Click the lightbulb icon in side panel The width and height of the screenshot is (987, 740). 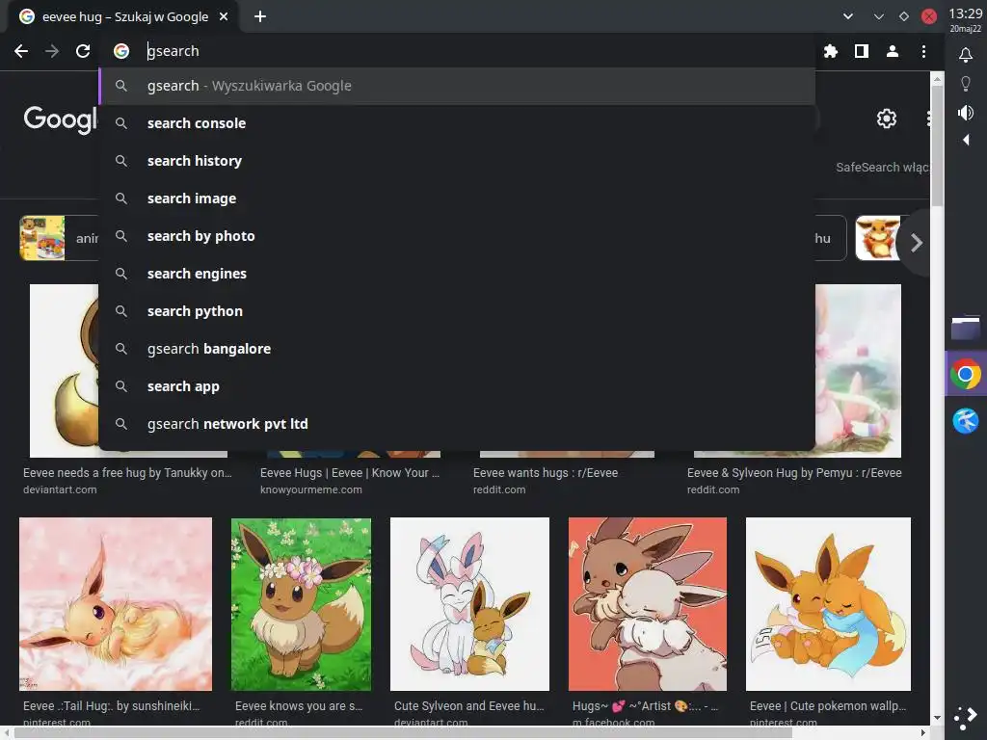(966, 84)
